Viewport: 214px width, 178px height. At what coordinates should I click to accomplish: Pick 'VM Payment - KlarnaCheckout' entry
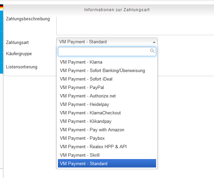point(90,113)
